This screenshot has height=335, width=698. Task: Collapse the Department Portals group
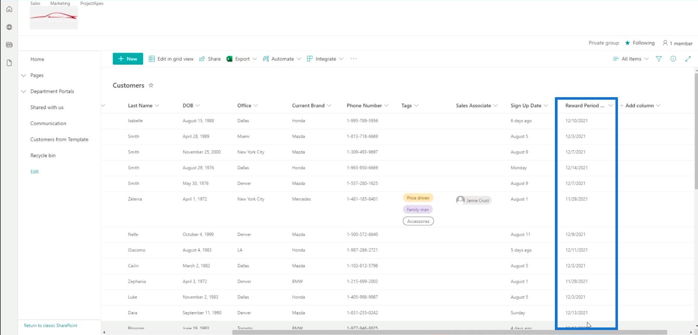click(x=24, y=92)
